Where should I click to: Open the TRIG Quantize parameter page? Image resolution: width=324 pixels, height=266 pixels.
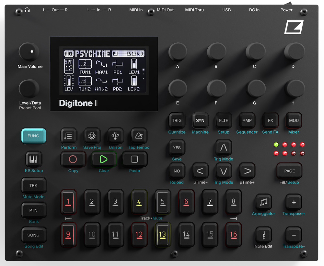tap(177, 120)
